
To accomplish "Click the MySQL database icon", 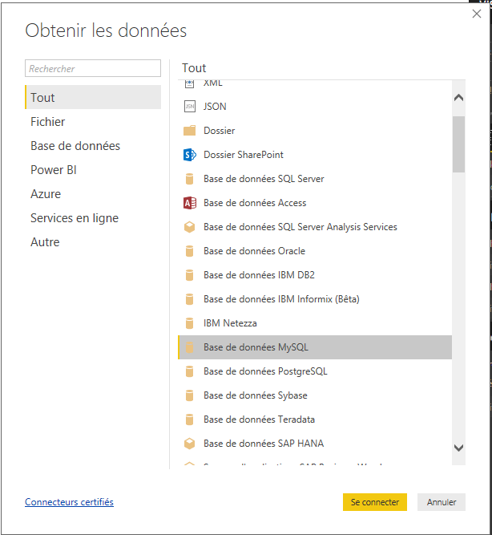I will point(190,347).
